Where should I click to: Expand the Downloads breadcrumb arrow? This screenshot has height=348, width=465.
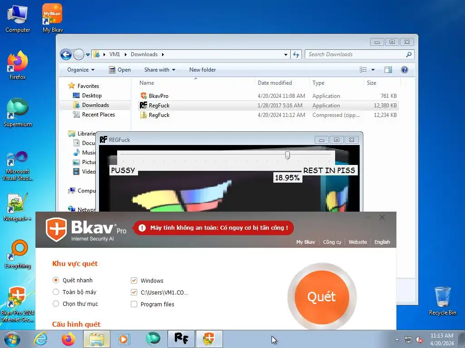click(163, 54)
